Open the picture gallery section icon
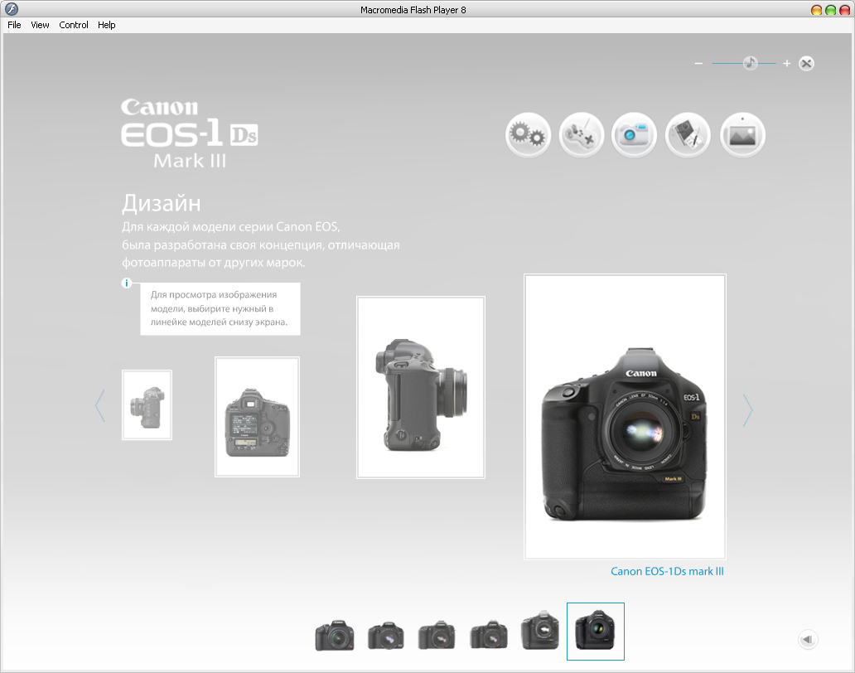The image size is (855, 673). coord(742,134)
